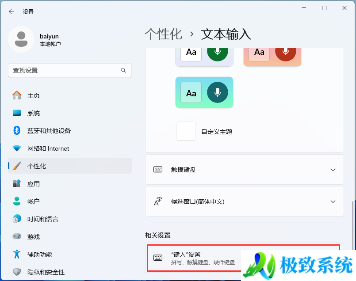The width and height of the screenshot is (356, 281).
Task: Open the "键入"设置 related setting
Action: click(244, 258)
